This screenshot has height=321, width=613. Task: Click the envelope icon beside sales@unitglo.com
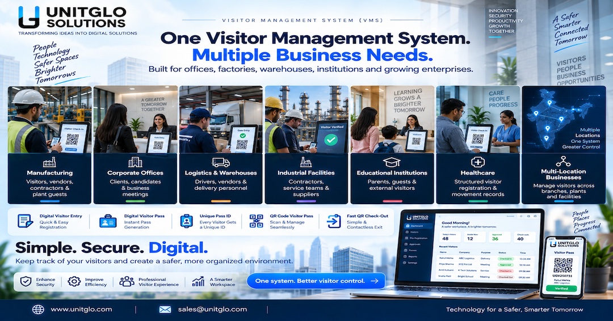coord(165,310)
